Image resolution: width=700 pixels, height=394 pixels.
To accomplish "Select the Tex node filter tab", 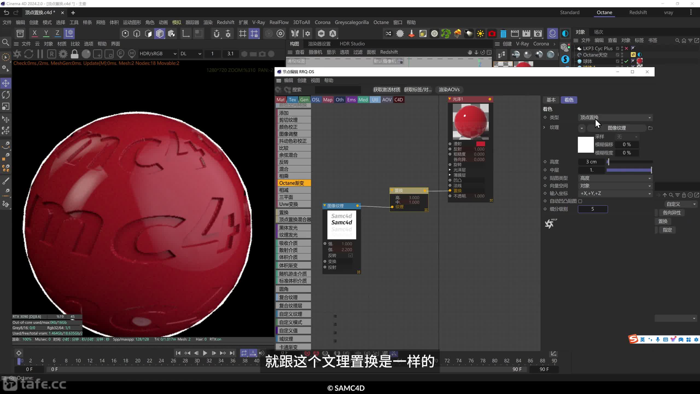I will point(292,100).
